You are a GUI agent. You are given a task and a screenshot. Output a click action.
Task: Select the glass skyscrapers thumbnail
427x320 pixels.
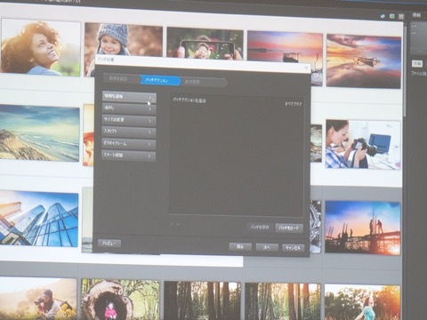(x=39, y=219)
